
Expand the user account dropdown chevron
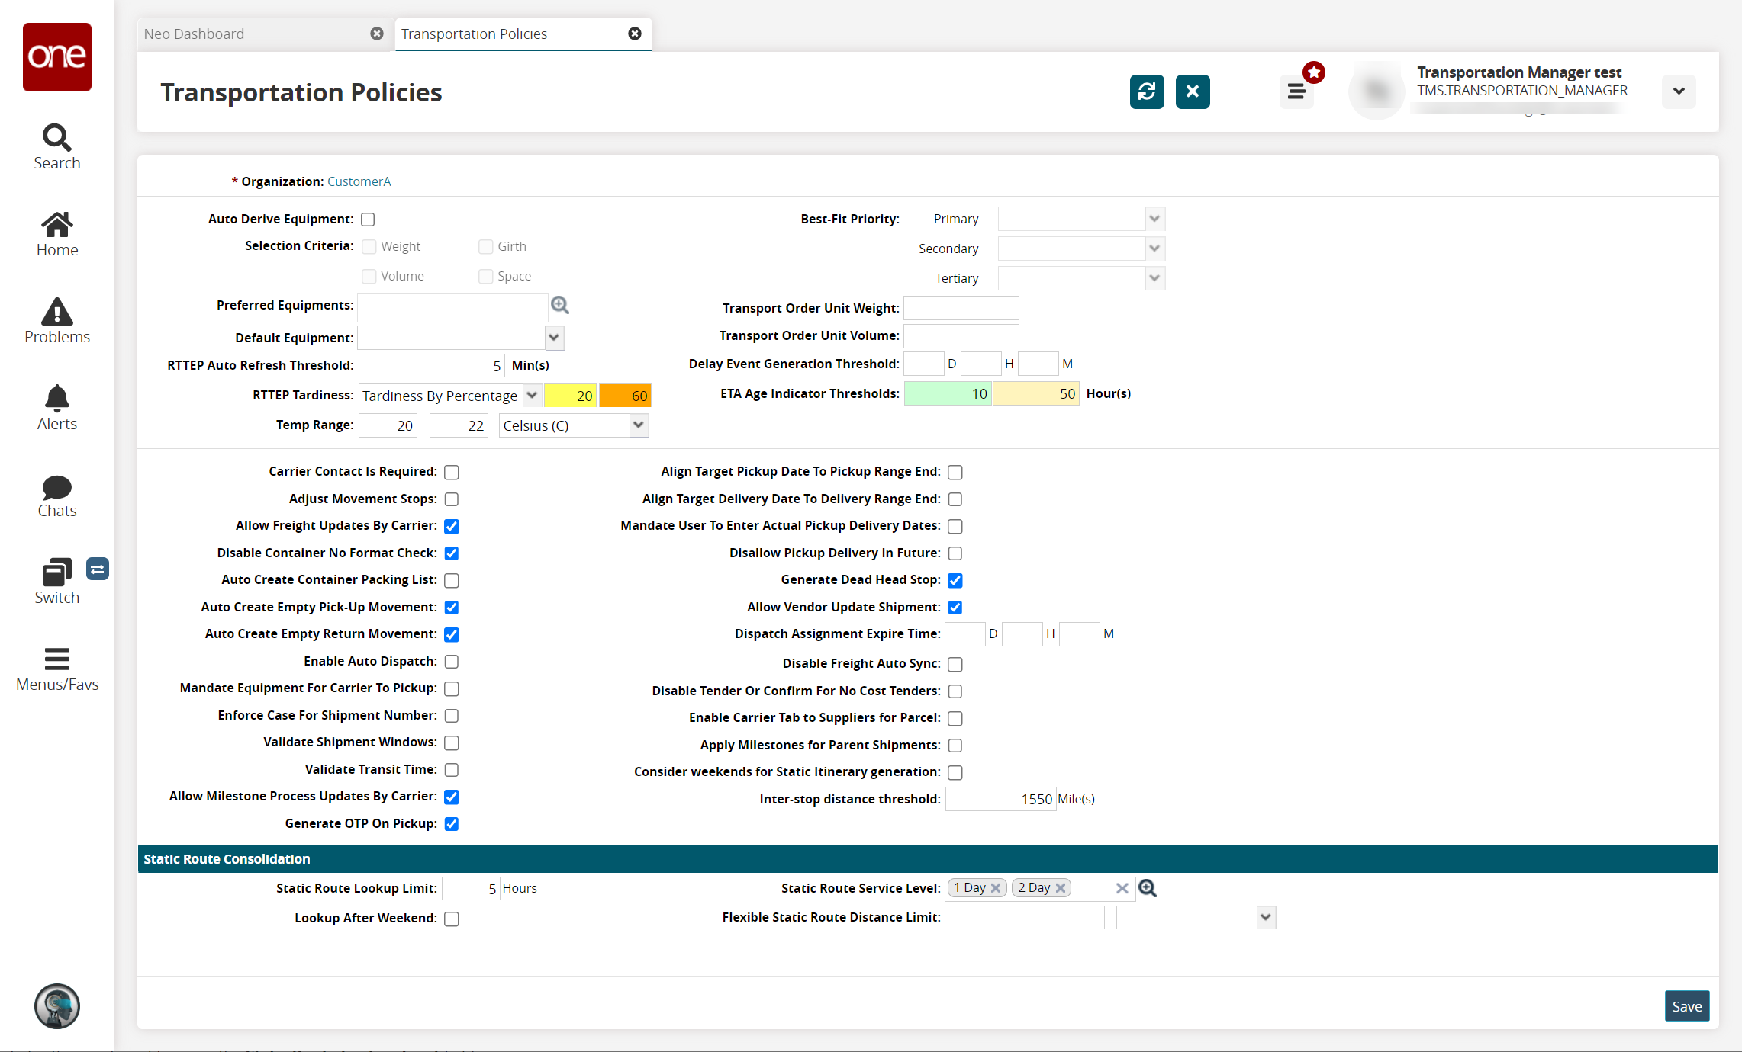(1679, 91)
